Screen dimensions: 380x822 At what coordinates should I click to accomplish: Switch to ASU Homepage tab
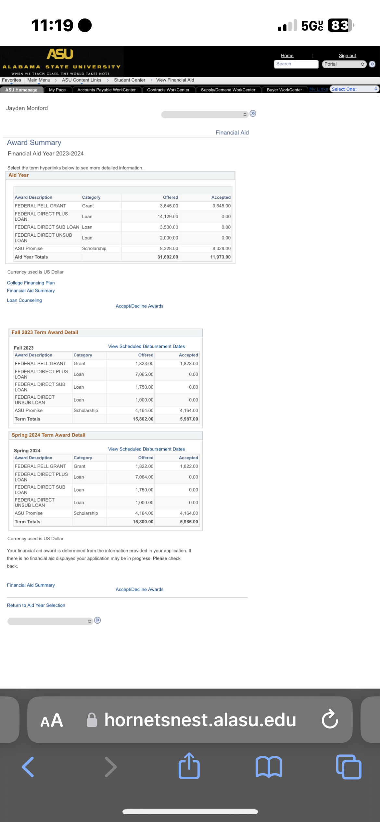pyautogui.click(x=21, y=90)
